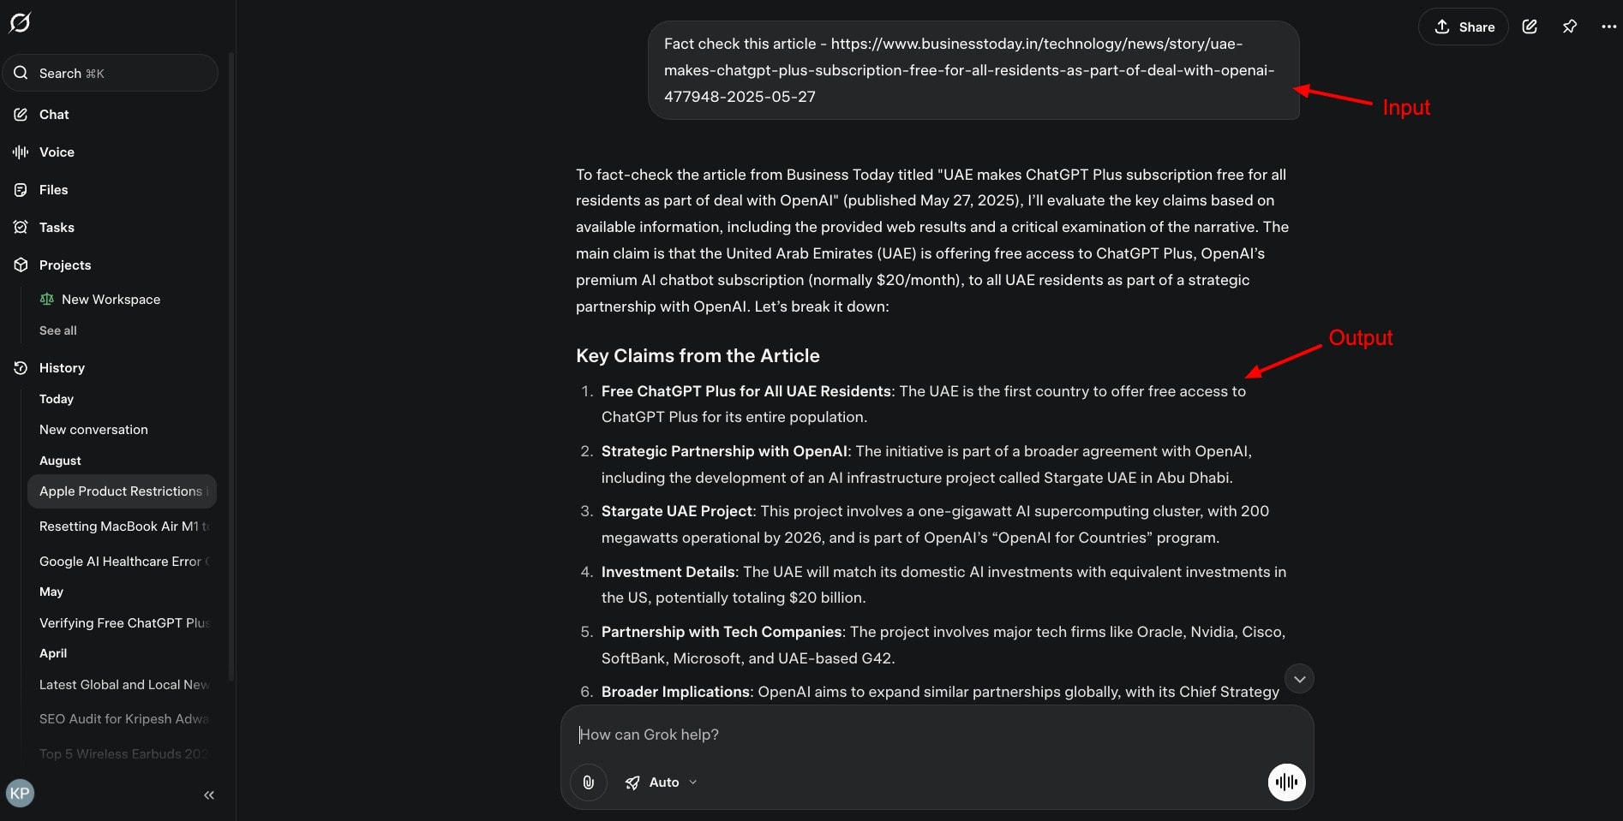Click See all projects link

[58, 330]
